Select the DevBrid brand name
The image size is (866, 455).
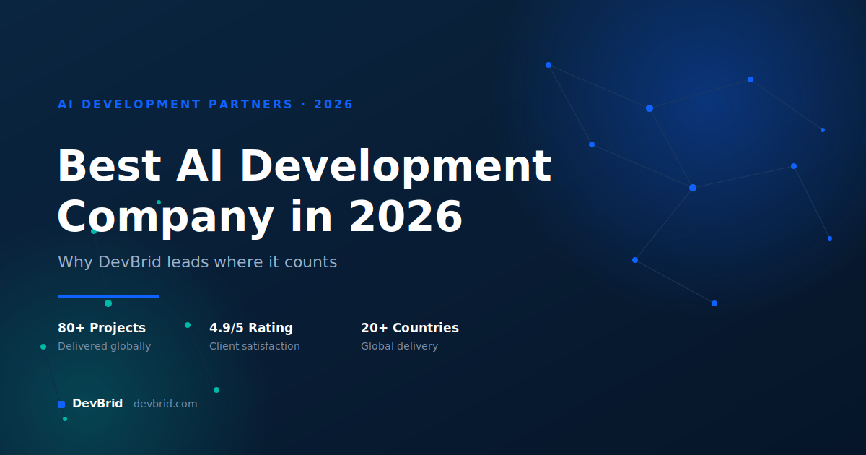[x=97, y=404]
